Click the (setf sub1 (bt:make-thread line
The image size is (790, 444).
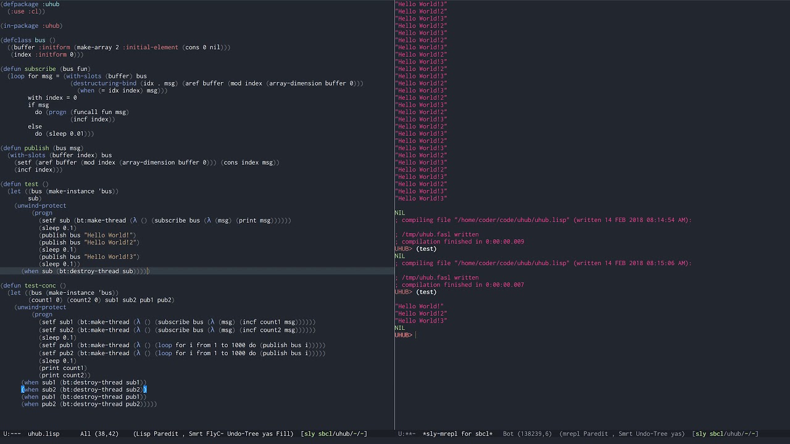(177, 322)
